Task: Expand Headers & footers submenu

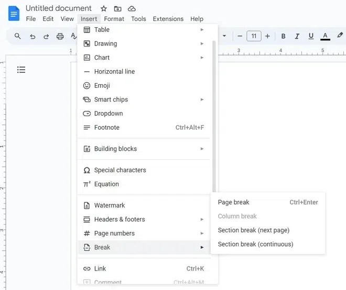Action: click(x=144, y=219)
